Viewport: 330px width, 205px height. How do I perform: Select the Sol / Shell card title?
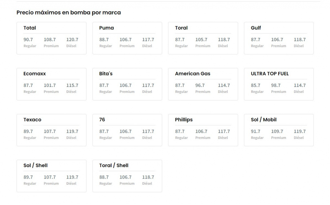click(35, 165)
